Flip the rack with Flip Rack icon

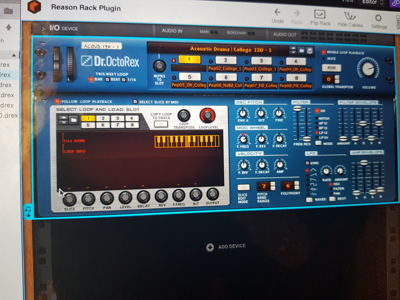[x=320, y=14]
